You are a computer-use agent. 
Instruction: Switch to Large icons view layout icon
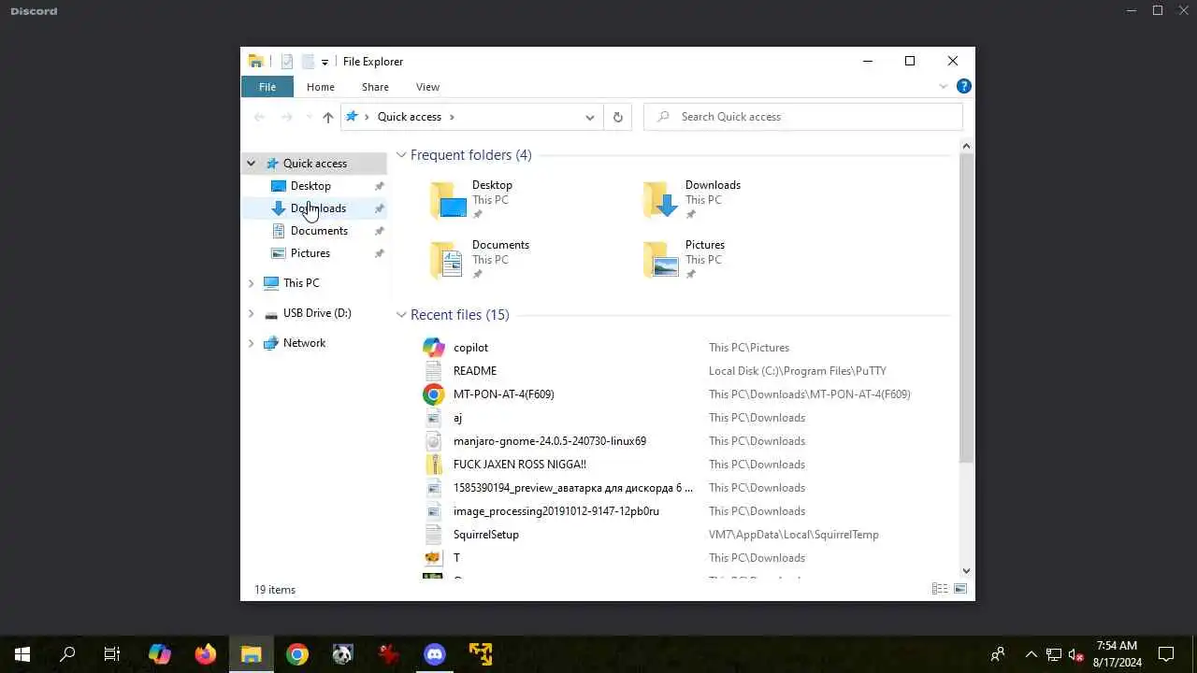coord(959,589)
